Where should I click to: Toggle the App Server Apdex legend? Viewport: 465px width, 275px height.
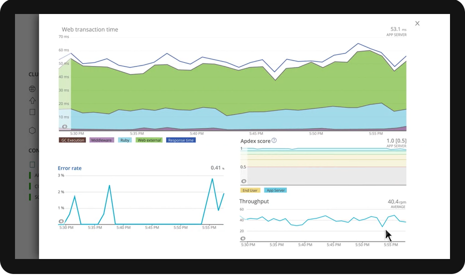275,190
